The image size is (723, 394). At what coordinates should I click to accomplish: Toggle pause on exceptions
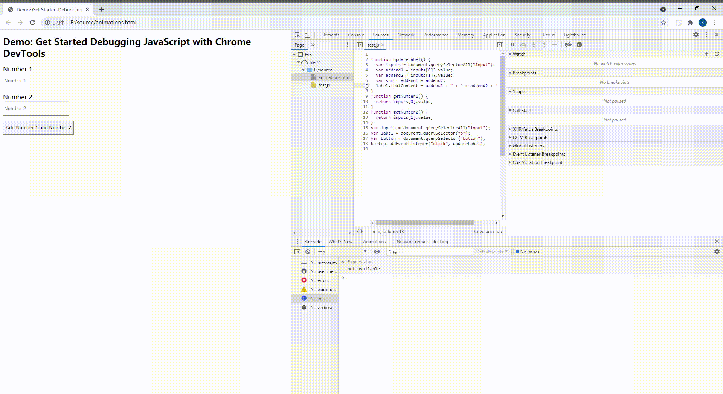pyautogui.click(x=579, y=45)
